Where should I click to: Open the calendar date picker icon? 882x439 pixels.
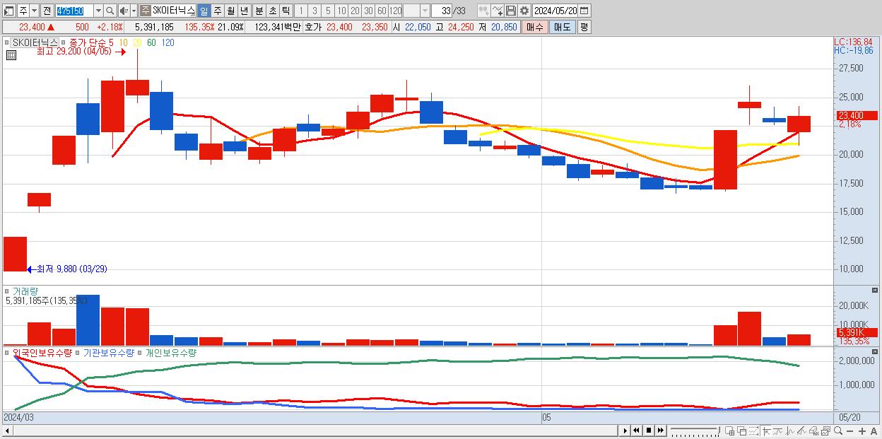coord(584,11)
